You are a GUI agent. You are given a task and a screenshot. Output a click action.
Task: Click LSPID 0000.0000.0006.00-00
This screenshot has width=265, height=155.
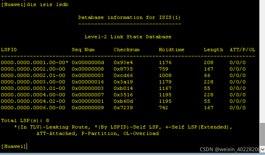[x=33, y=108]
